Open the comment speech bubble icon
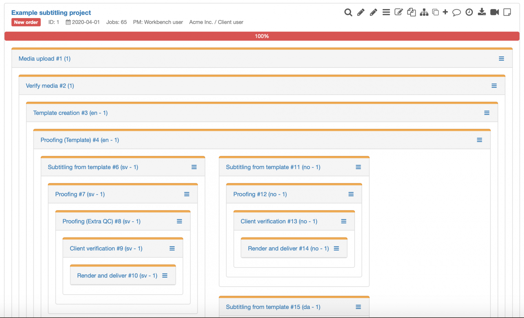 pos(457,12)
